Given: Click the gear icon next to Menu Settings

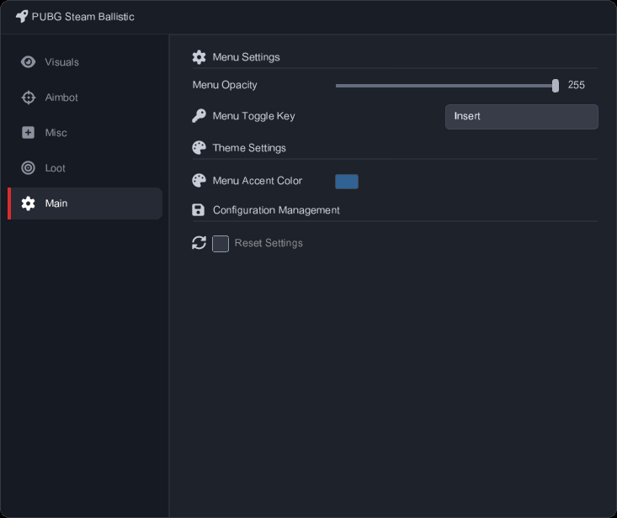Looking at the screenshot, I should tap(199, 57).
